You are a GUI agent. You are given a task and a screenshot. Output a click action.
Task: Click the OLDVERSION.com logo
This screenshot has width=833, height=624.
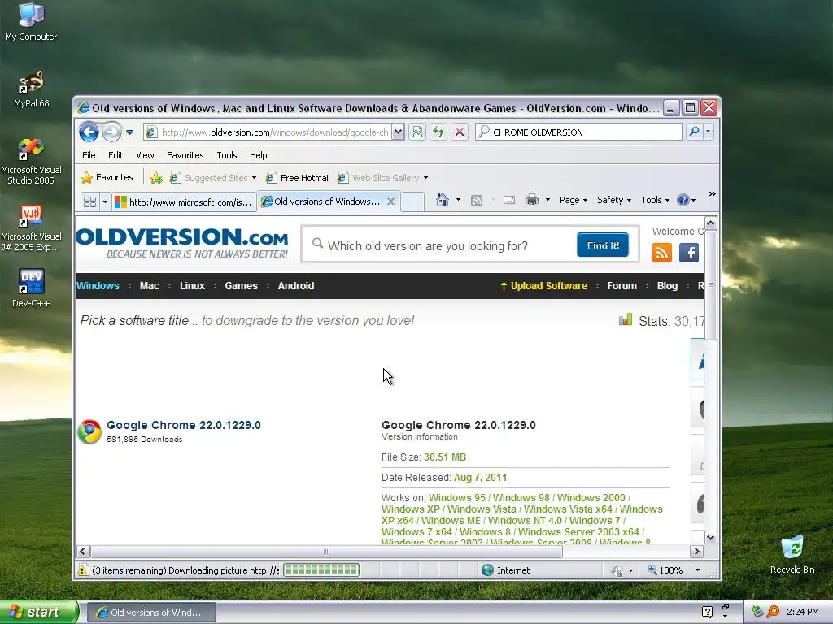point(182,243)
